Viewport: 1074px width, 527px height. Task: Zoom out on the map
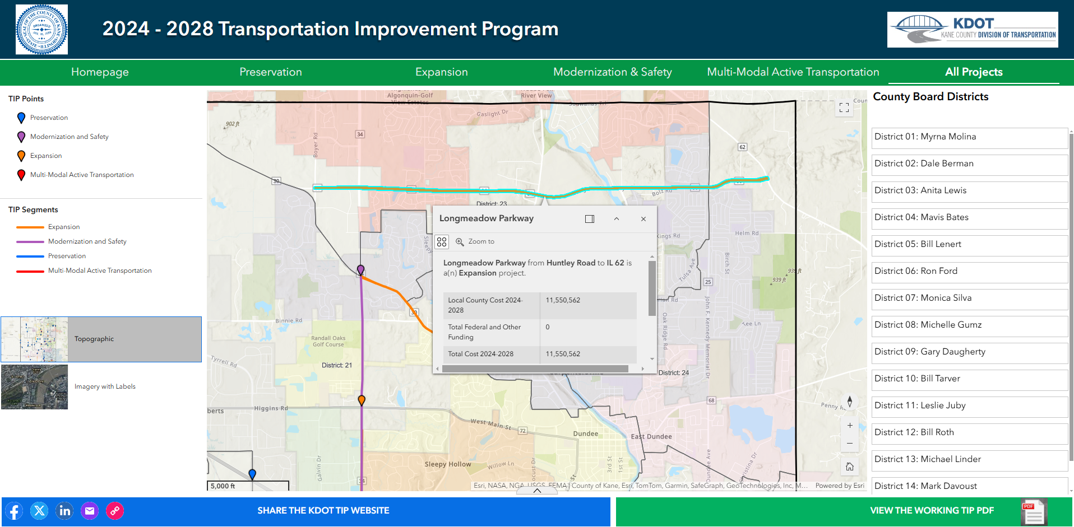click(x=850, y=444)
